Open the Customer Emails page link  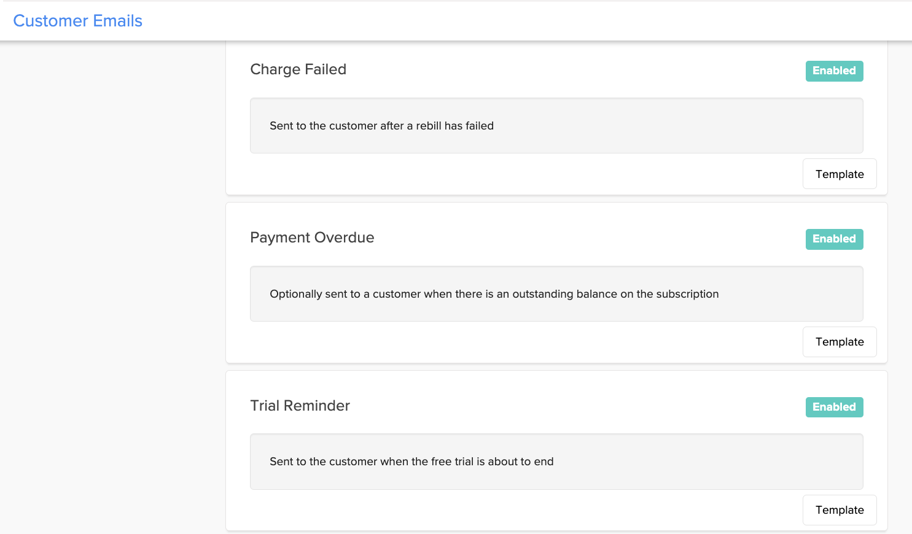(77, 20)
